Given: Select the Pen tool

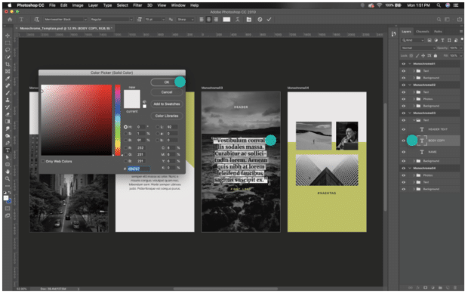Looking at the screenshot, I should 8,144.
